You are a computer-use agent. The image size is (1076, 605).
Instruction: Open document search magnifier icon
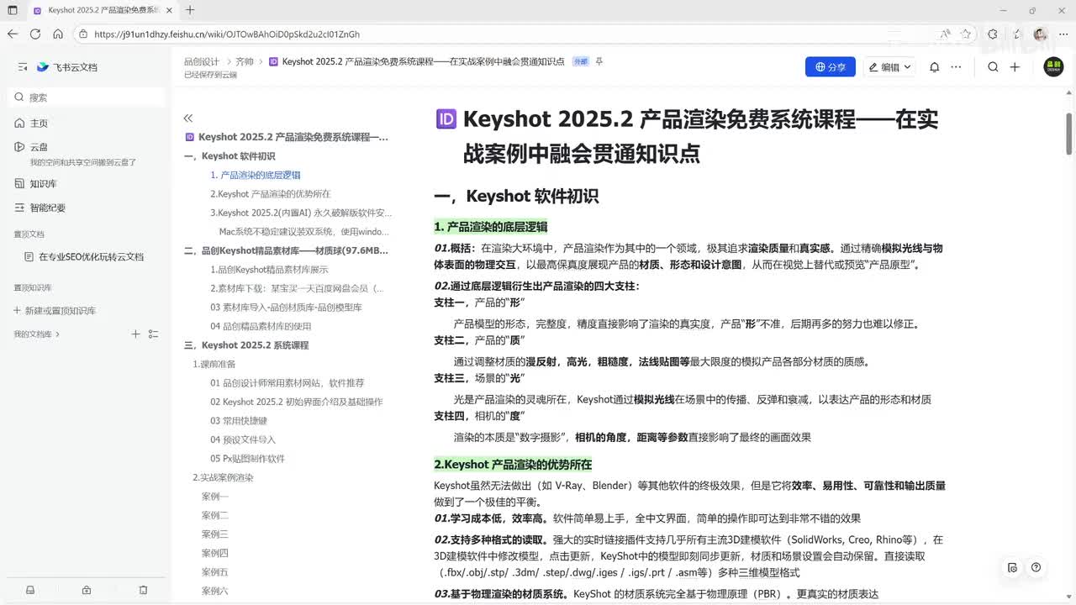(993, 67)
